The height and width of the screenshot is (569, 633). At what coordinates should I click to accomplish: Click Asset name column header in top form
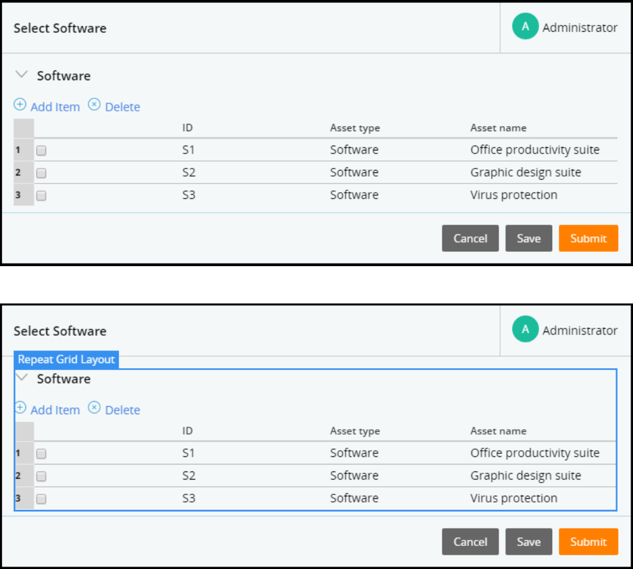pyautogui.click(x=498, y=128)
